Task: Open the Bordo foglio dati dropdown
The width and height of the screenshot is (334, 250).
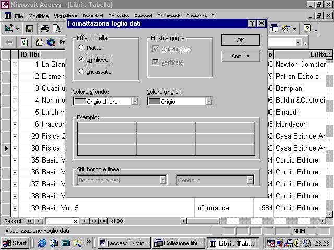Action: coord(163,180)
